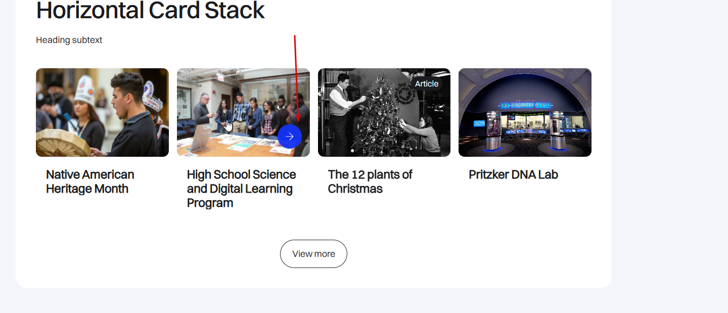The height and width of the screenshot is (313, 728).
Task: Click the gray page background beside the panel
Action: tap(667, 152)
